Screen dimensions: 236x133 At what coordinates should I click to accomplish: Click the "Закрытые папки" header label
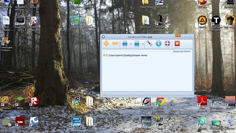181,51
